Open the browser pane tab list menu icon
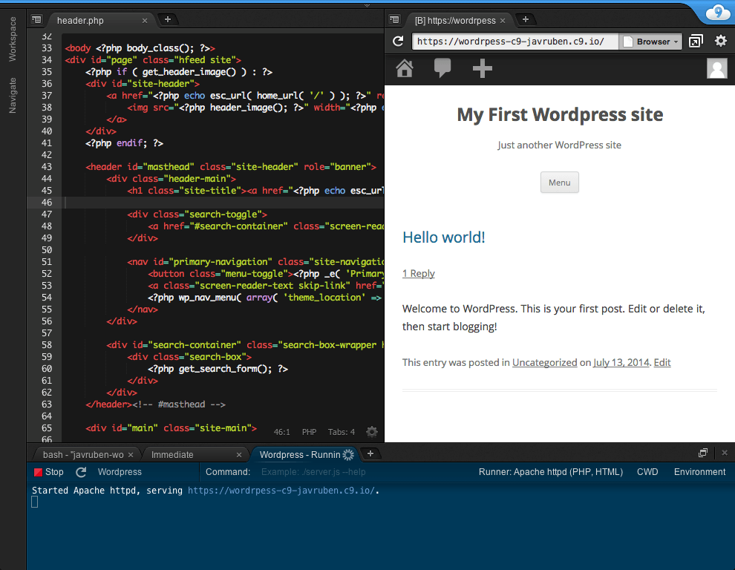This screenshot has width=735, height=570. 395,20
